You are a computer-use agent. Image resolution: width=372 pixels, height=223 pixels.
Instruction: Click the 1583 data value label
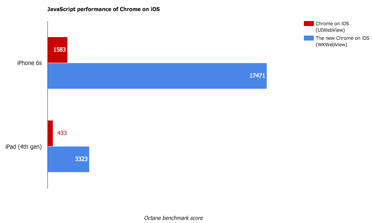pos(60,50)
